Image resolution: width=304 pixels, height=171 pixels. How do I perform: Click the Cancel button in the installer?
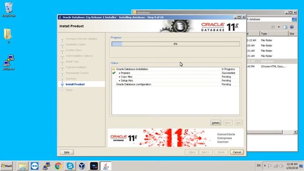(x=237, y=152)
